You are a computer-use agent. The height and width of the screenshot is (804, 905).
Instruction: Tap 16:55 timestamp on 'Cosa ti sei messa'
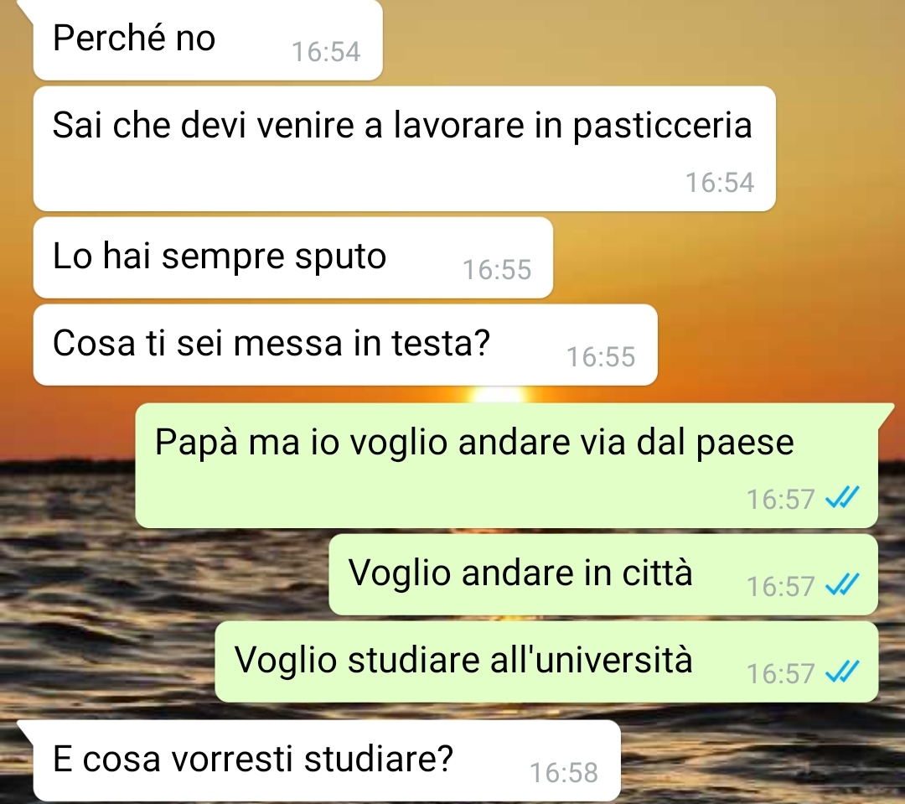point(601,357)
